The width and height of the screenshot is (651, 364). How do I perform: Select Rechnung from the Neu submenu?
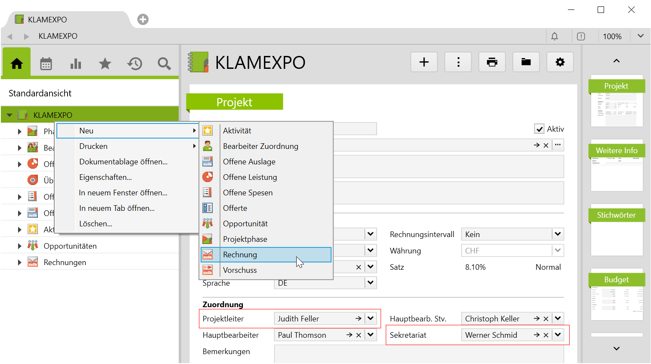(240, 255)
